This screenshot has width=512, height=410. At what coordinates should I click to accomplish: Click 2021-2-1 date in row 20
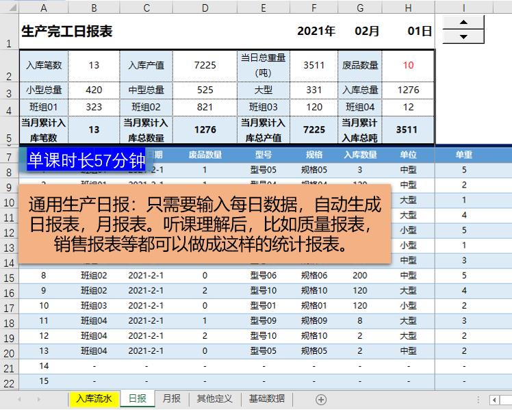pos(146,351)
